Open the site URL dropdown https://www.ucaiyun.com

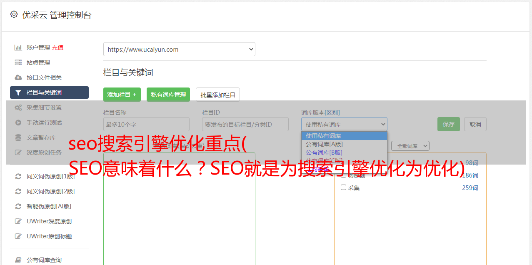(x=179, y=49)
